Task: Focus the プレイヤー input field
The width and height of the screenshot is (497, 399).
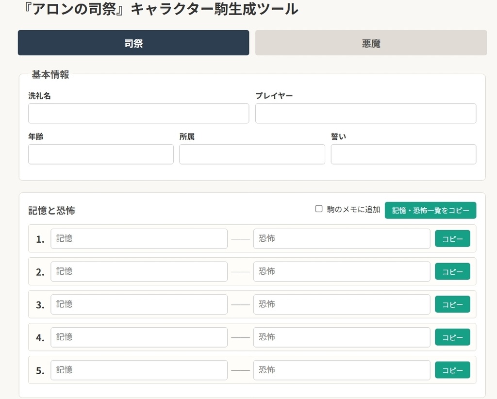Action: [x=366, y=113]
